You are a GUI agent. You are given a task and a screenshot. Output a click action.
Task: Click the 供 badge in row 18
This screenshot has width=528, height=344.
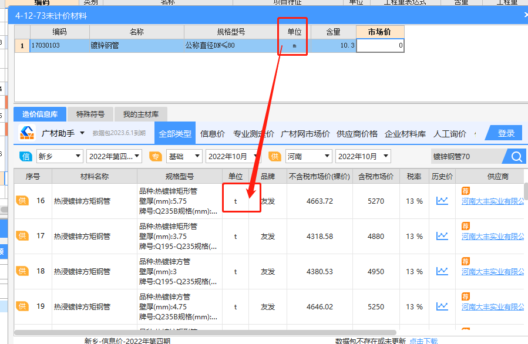coord(22,271)
